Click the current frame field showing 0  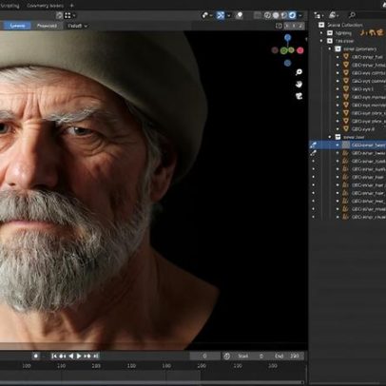click(204, 357)
